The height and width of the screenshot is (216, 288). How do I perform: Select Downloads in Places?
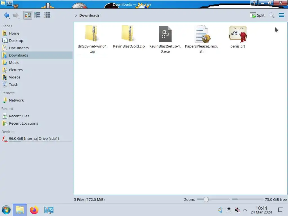click(37, 55)
